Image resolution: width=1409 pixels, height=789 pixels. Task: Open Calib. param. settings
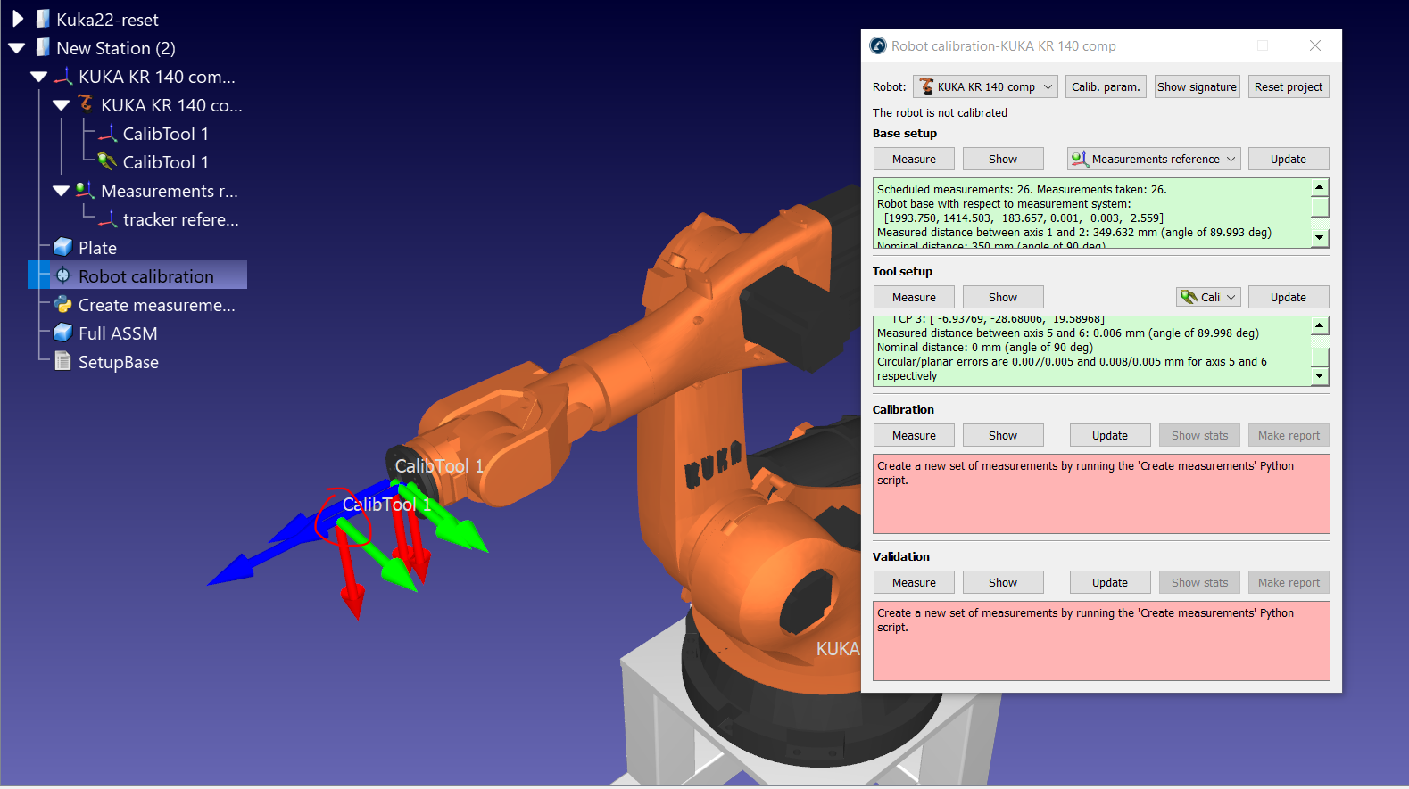point(1105,86)
